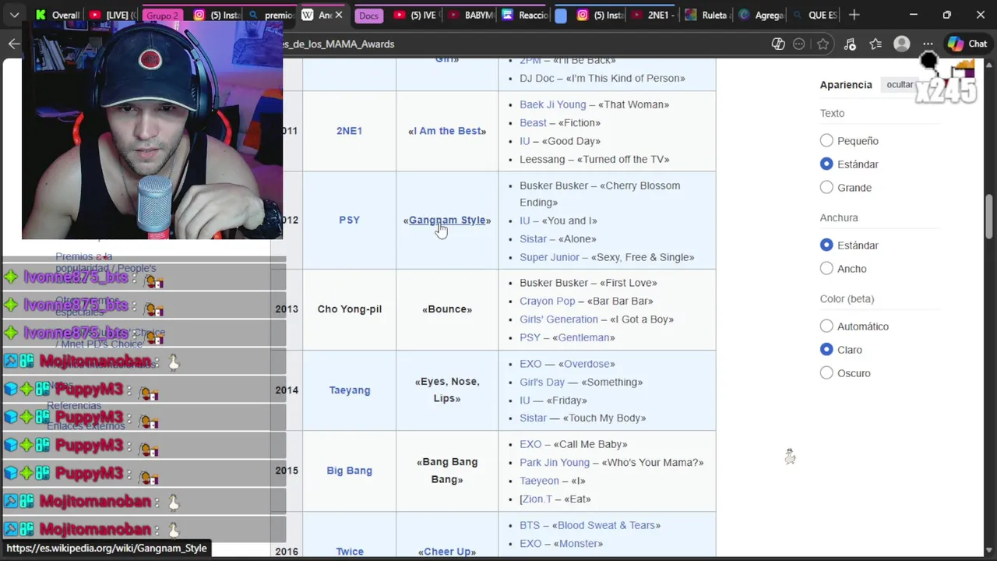
Task: Toggle the Docs tab group label
Action: tap(369, 16)
